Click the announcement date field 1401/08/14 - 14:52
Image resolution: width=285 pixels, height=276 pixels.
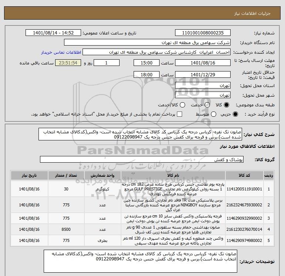point(53,33)
